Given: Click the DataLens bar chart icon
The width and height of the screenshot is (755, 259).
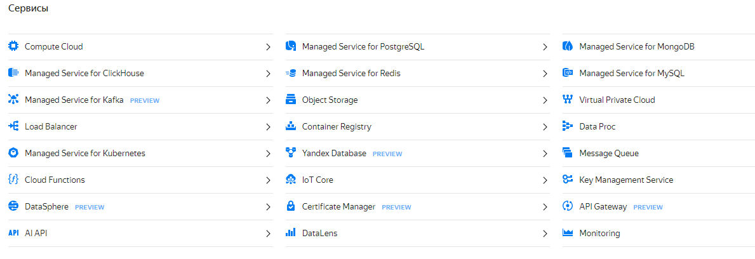Looking at the screenshot, I should point(290,233).
